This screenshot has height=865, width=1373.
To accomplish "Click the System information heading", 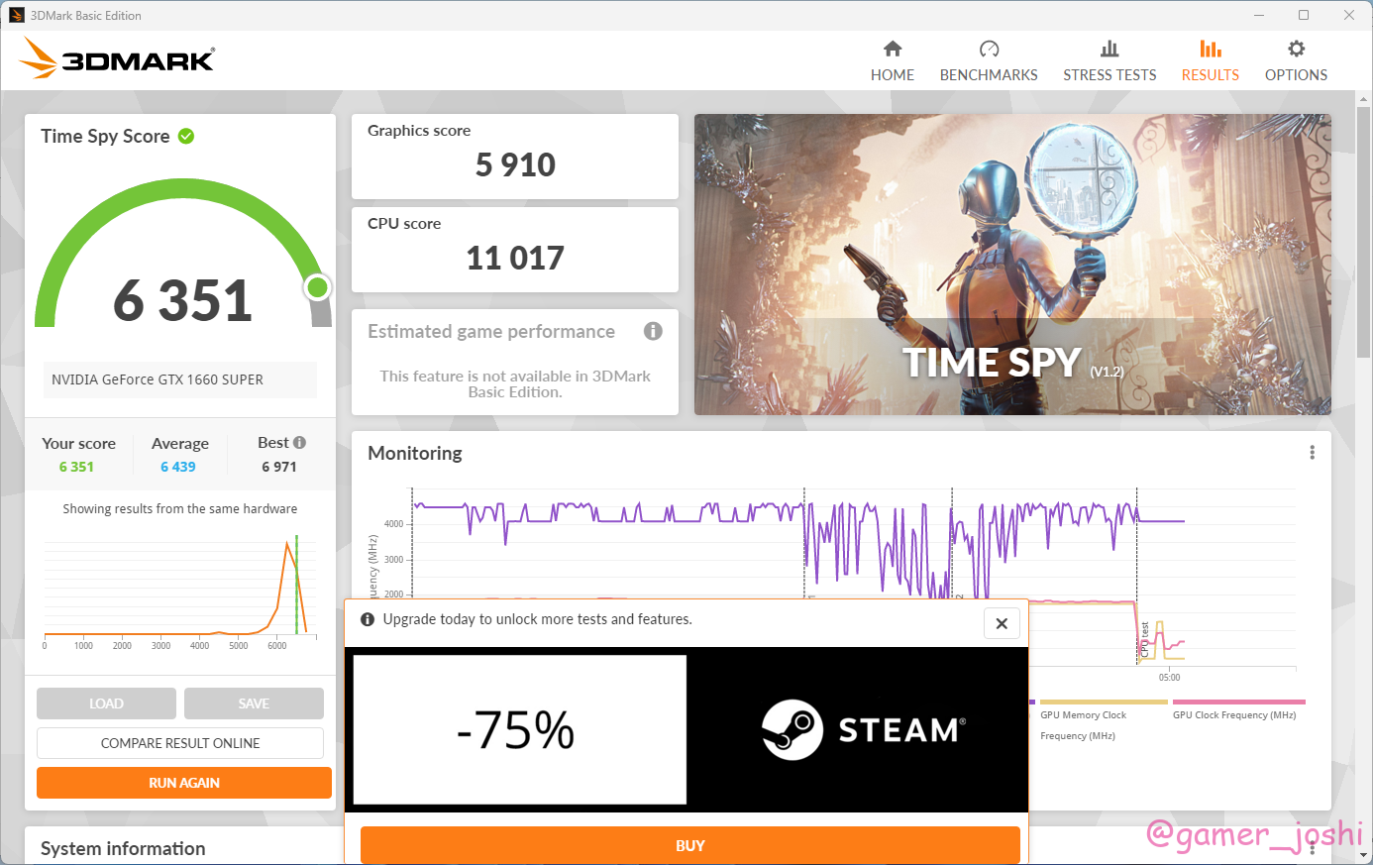I will (x=123, y=848).
